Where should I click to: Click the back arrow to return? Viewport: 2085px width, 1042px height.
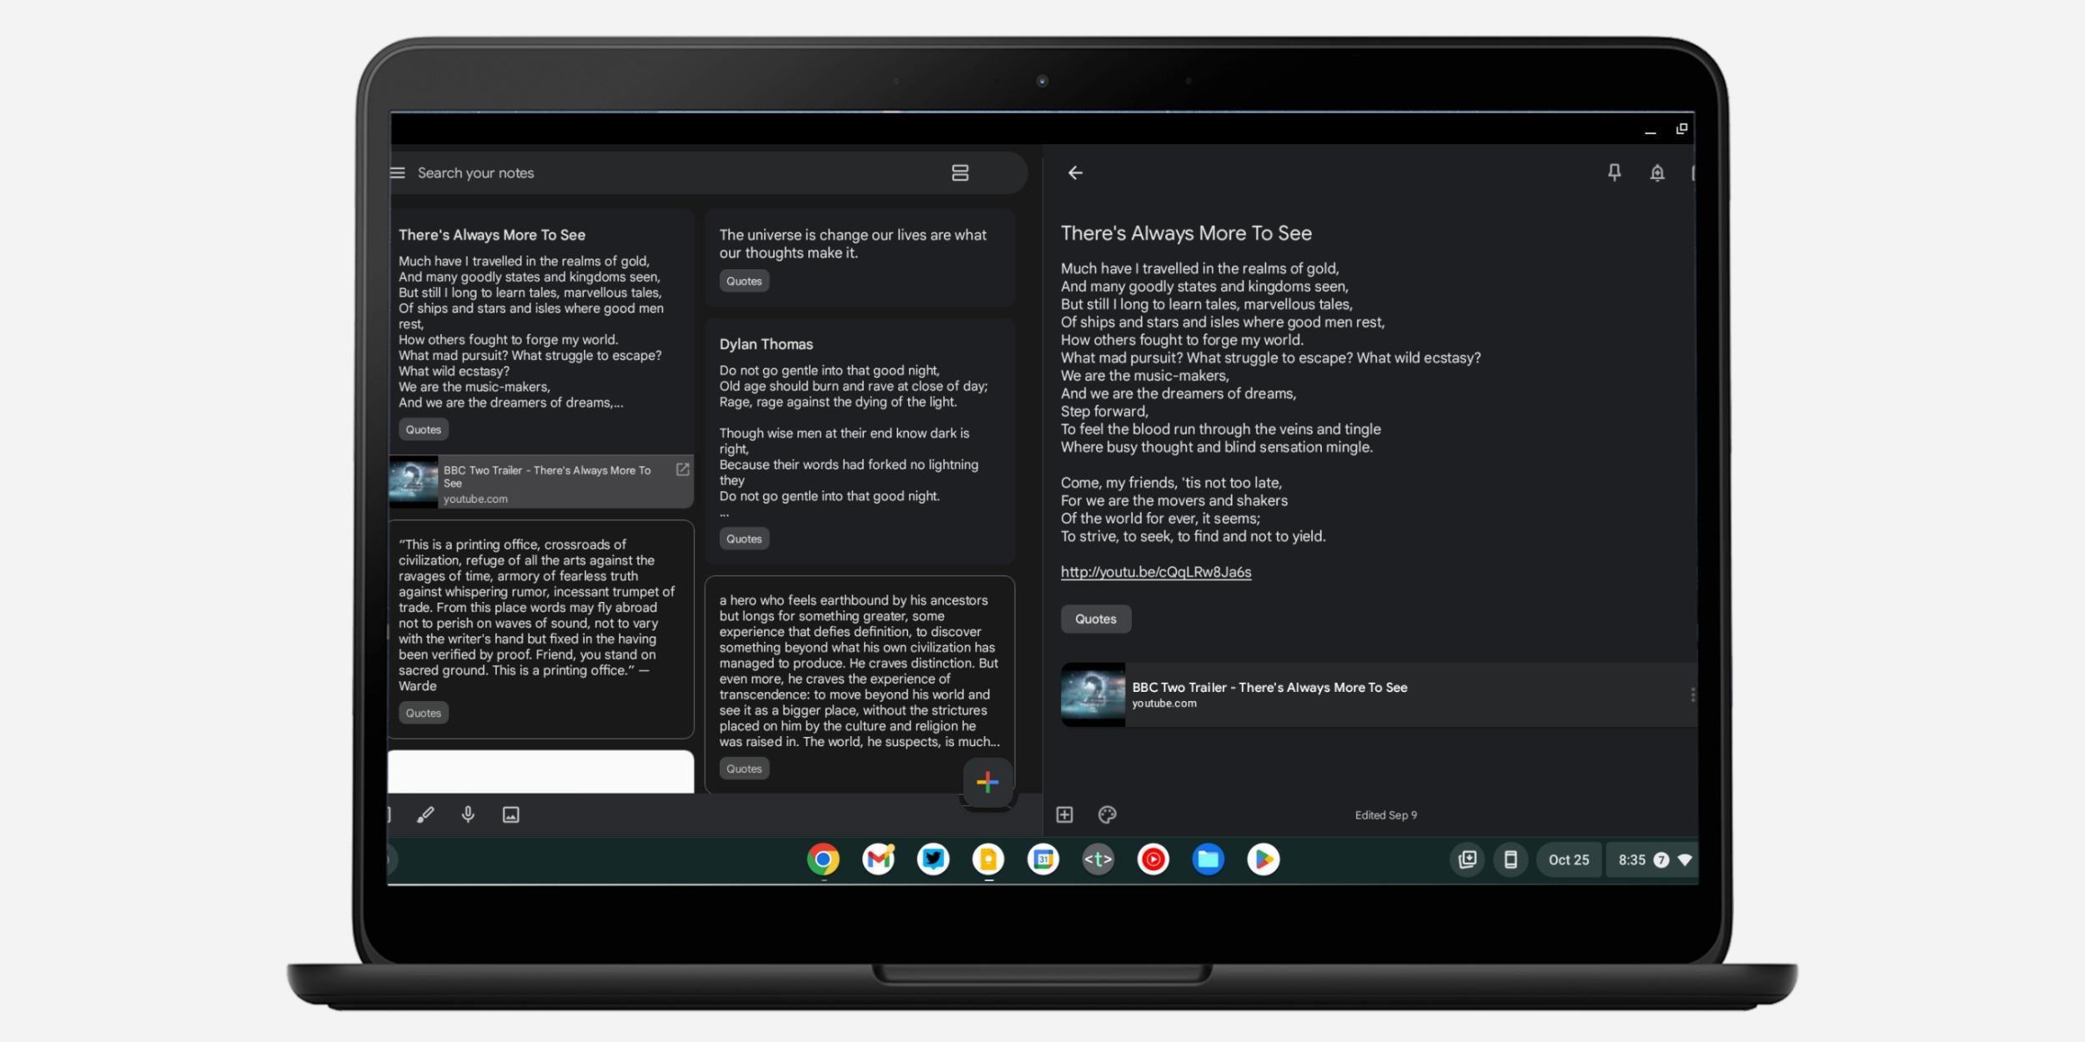[1077, 173]
